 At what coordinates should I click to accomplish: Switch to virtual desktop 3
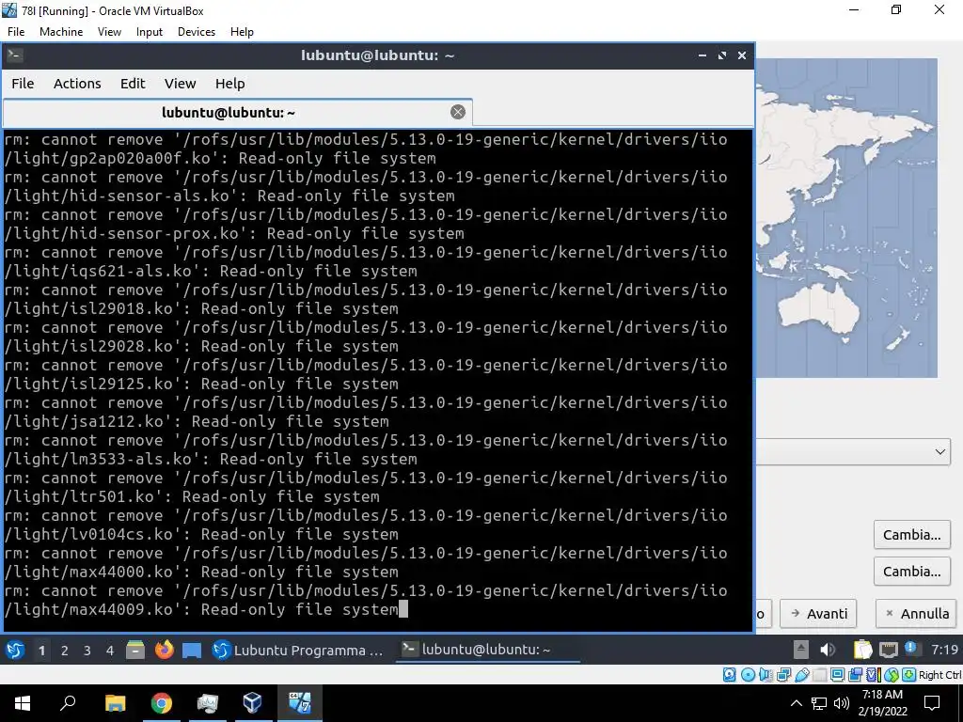(87, 651)
